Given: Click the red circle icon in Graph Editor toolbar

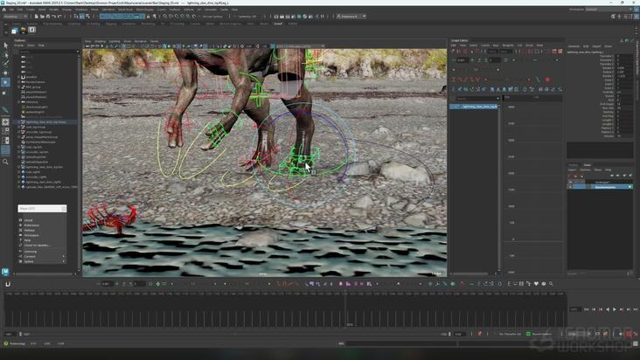Looking at the screenshot, I should [547, 80].
